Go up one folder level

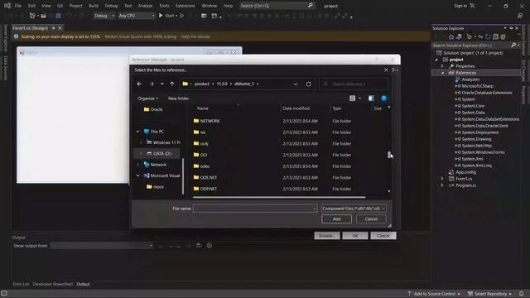172,84
